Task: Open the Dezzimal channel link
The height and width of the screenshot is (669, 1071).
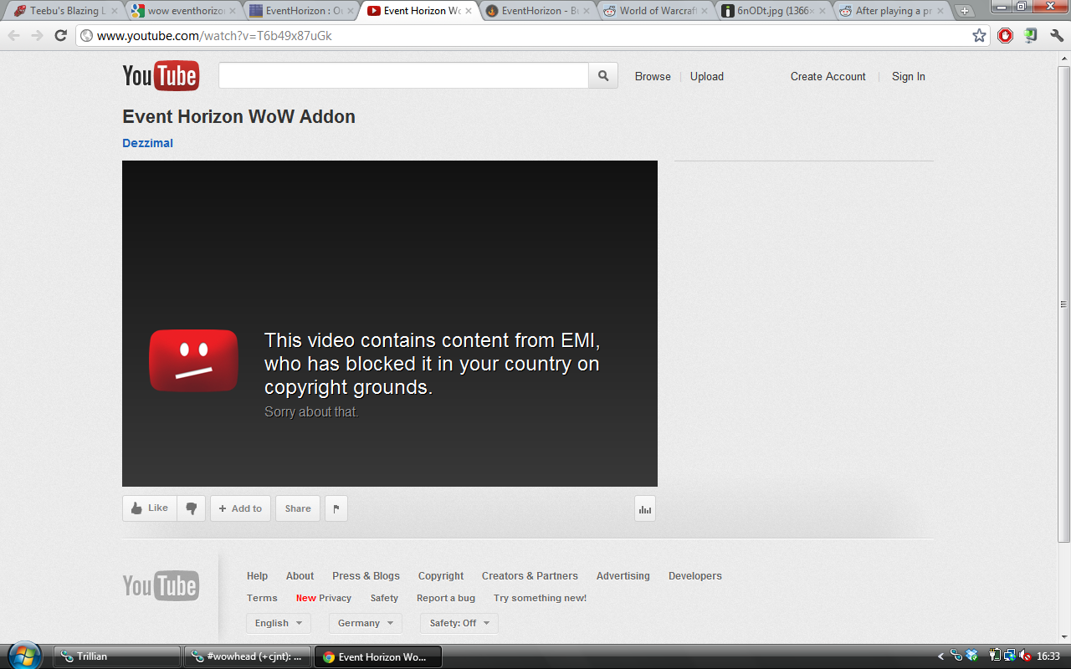Action: coord(148,143)
